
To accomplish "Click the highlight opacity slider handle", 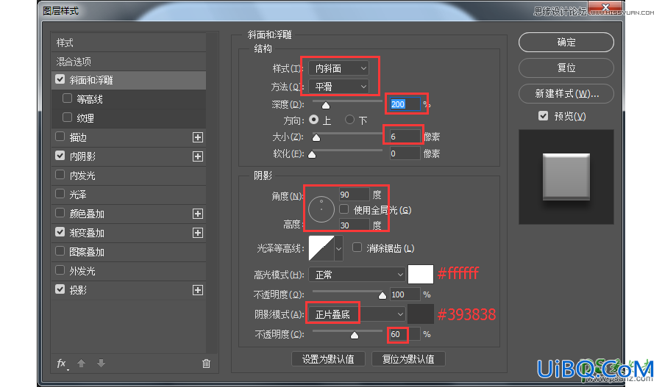I will point(382,295).
